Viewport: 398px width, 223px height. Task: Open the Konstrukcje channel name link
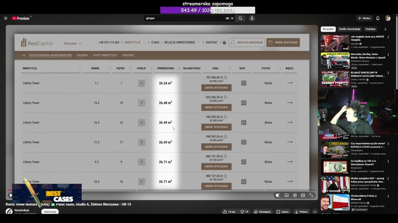[22, 210]
